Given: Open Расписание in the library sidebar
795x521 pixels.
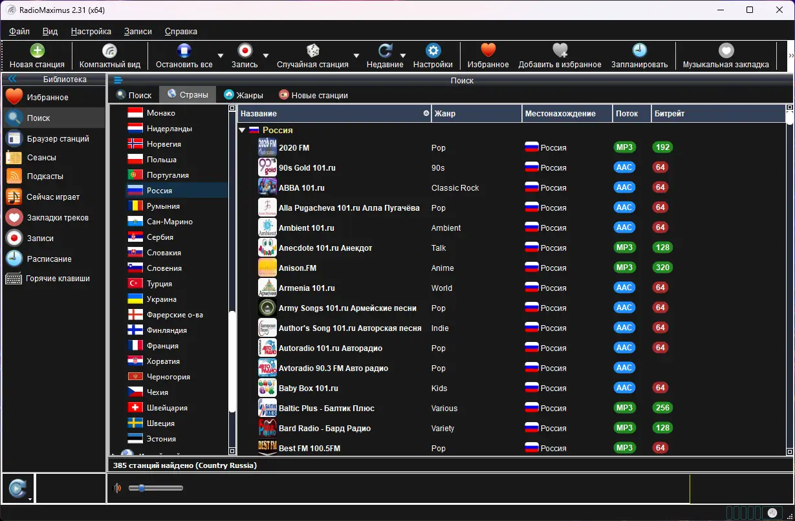Looking at the screenshot, I should (x=53, y=259).
